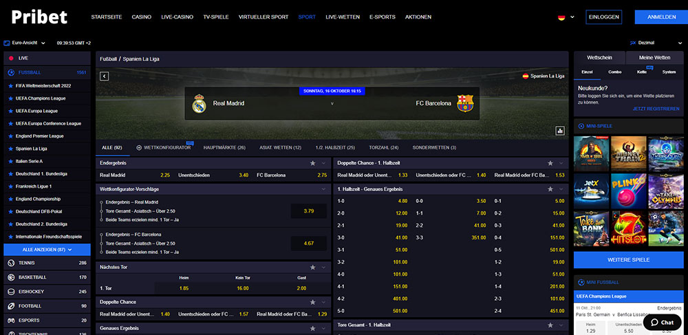The height and width of the screenshot is (335, 688).
Task: Pick first Wettkonfigurator suggestion odds 3.79
Action: (x=309, y=211)
